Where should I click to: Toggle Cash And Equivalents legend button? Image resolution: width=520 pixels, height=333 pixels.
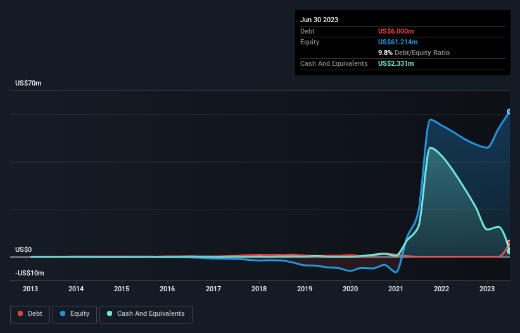point(146,314)
